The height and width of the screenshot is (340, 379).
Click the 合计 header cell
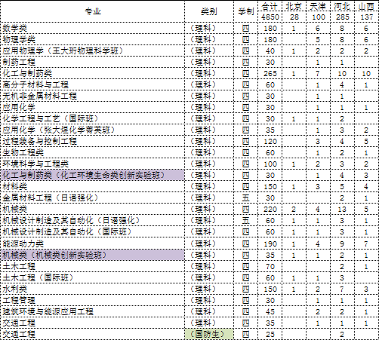[x=270, y=6]
